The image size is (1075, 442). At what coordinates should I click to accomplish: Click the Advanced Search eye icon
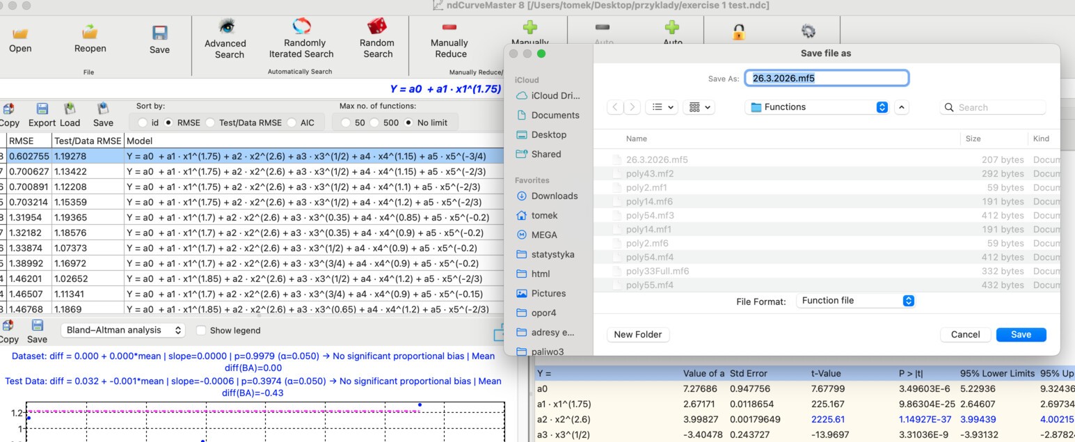(x=225, y=27)
